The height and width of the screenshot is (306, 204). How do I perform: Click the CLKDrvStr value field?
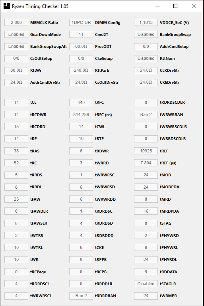coord(146,70)
